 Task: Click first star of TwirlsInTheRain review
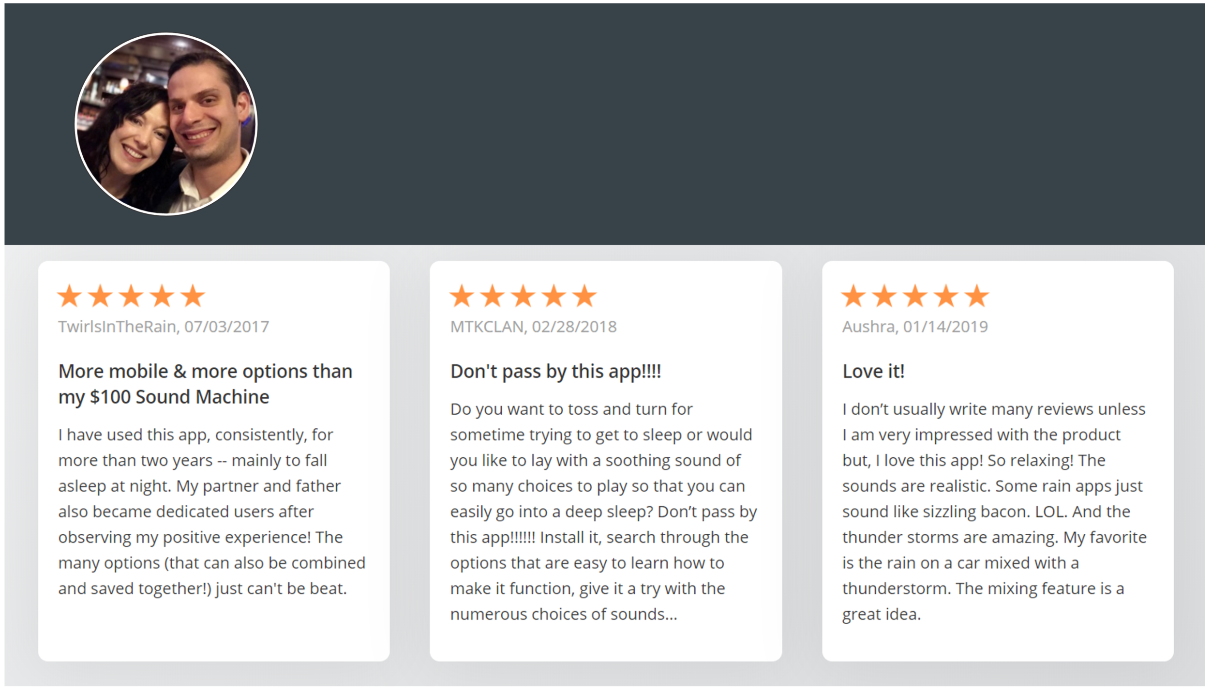pyautogui.click(x=70, y=296)
